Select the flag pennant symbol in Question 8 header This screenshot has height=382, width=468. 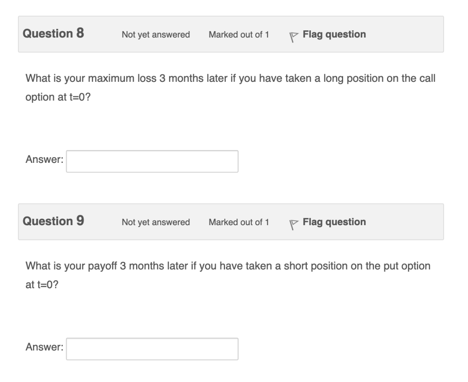[294, 35]
